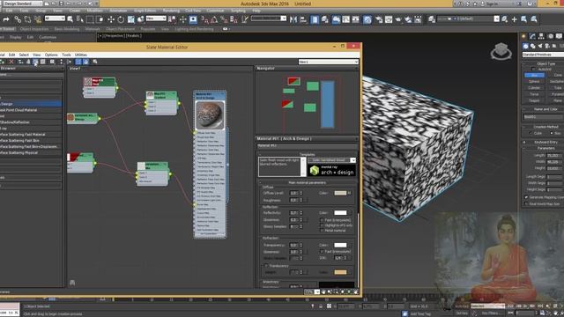Toggle Highlights+FG only checkbox

coord(322,225)
